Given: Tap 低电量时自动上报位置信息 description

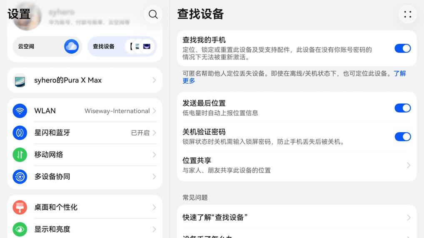Looking at the screenshot, I should coord(220,113).
